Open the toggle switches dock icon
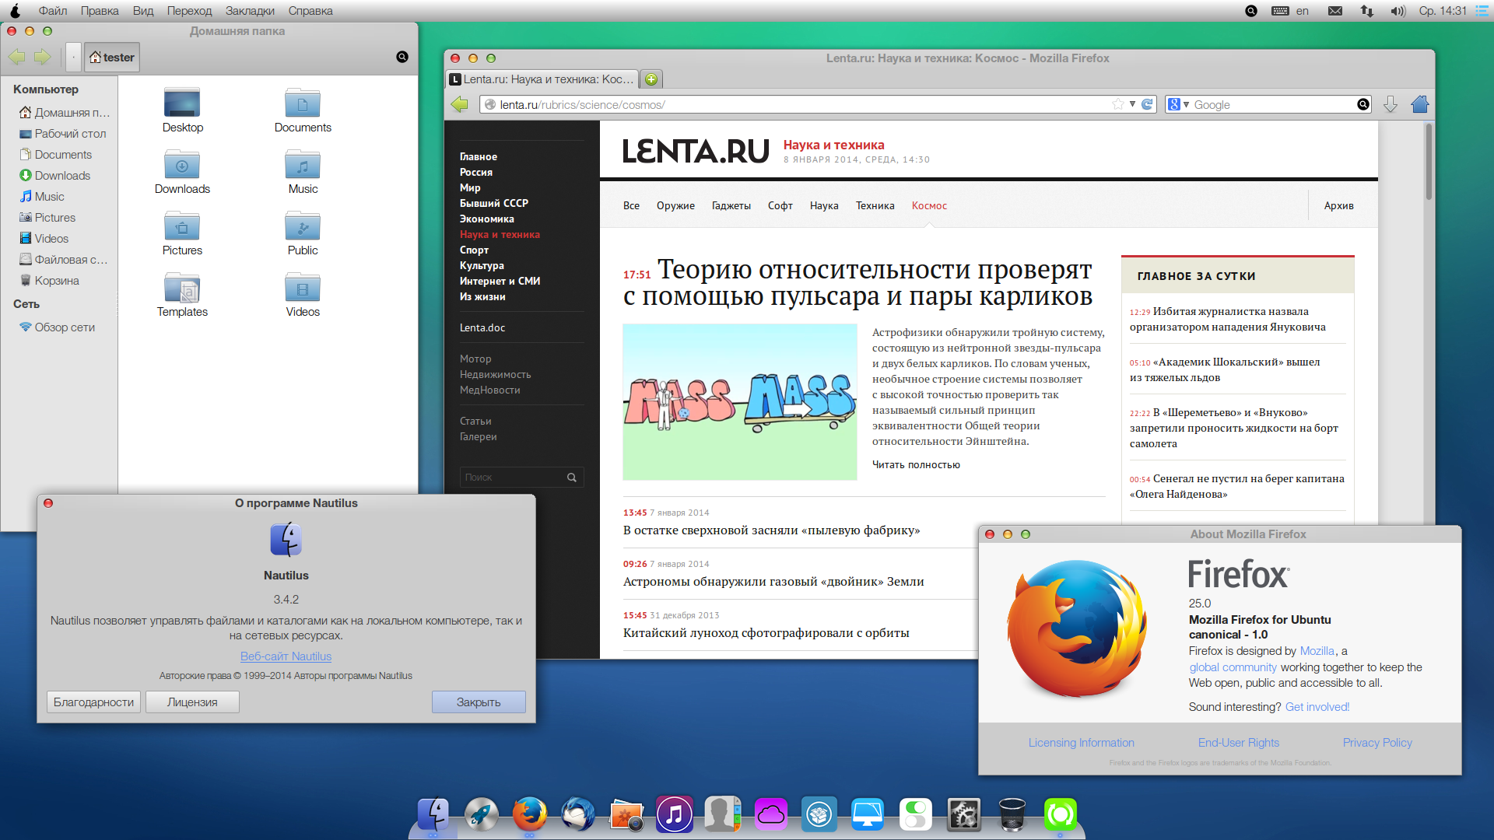This screenshot has height=840, width=1494. (916, 814)
